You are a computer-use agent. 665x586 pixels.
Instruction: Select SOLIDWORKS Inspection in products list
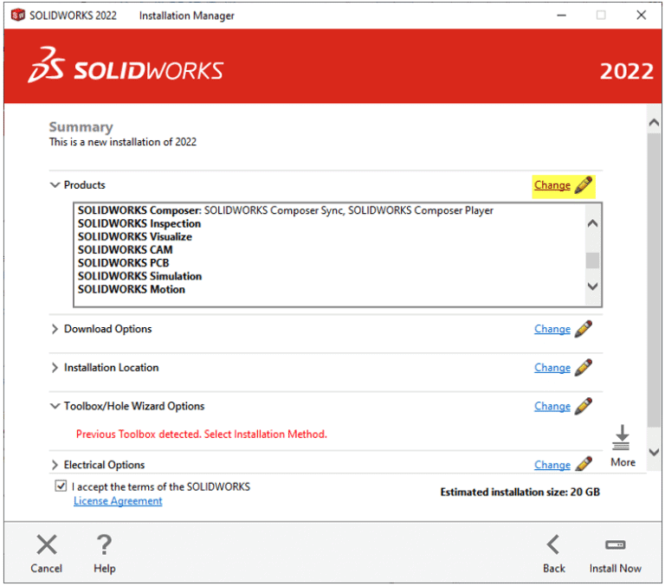[x=139, y=224]
